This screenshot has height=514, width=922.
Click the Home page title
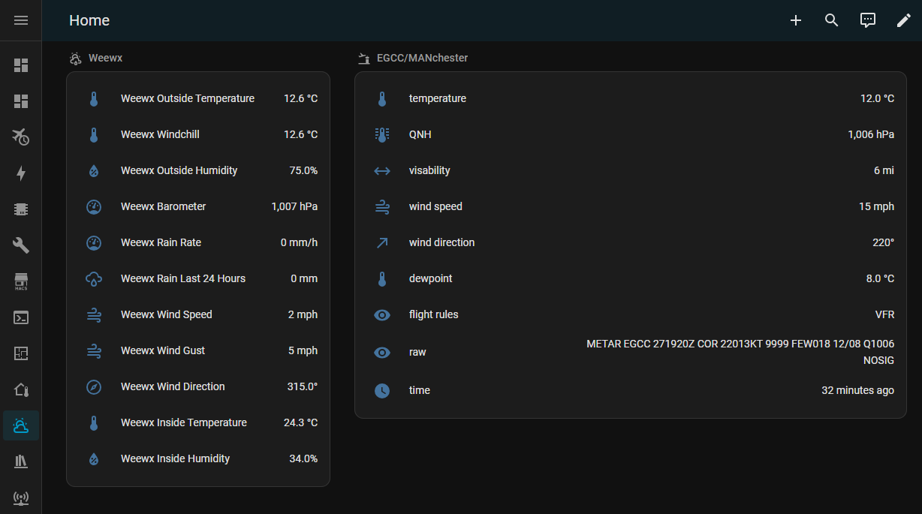click(x=89, y=20)
